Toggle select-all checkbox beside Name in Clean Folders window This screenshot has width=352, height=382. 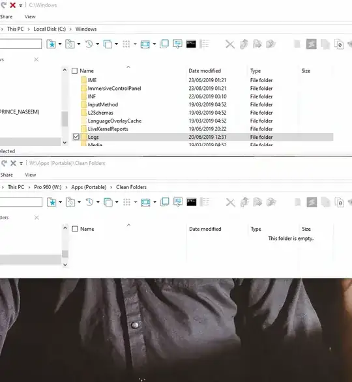pos(75,229)
